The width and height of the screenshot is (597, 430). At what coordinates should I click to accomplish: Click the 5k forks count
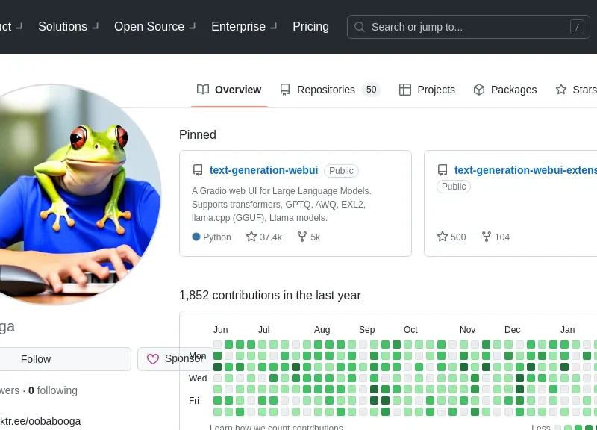[x=315, y=237]
